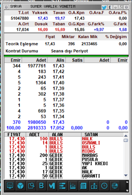Click the O.G.Kpn value 15,85
132x195 pixels.
[x=79, y=30]
